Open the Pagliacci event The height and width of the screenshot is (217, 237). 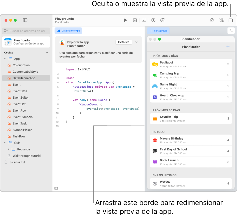[x=191, y=64]
